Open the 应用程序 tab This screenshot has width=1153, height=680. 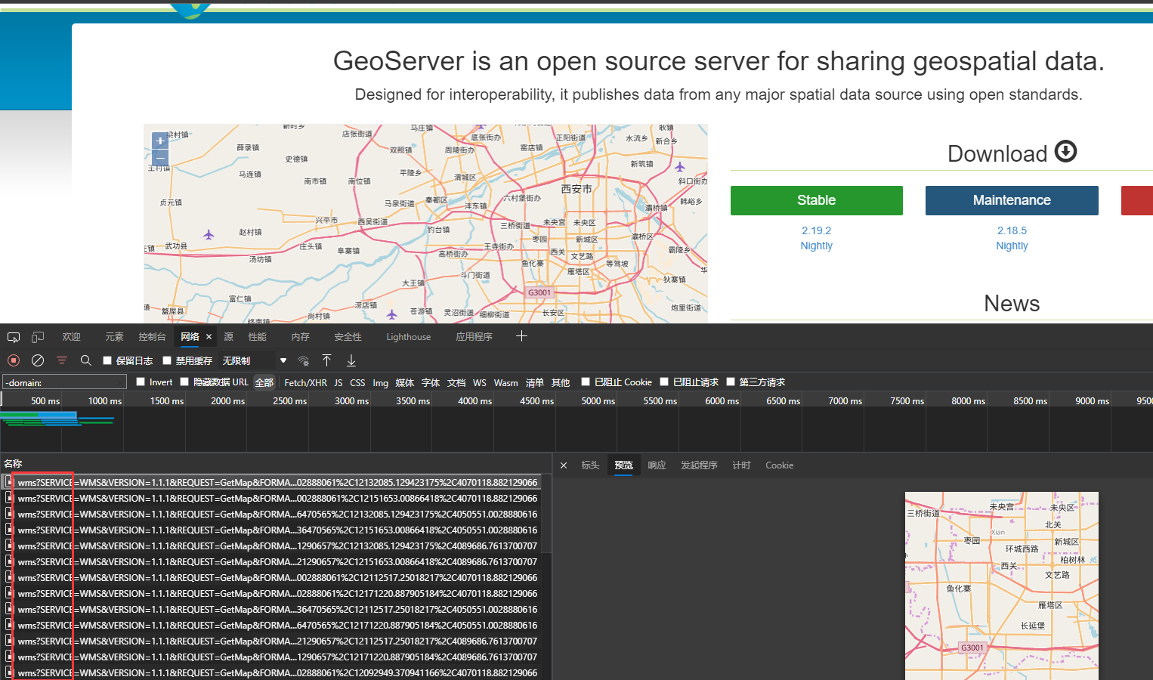click(474, 337)
